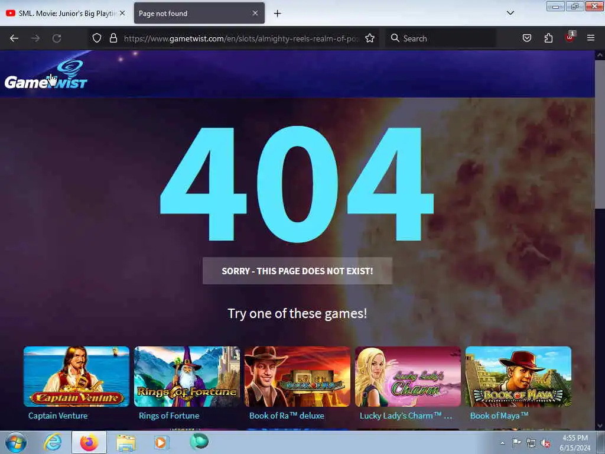Screen dimensions: 605x454
Task: Click the muted volume tray icon
Action: 545,443
